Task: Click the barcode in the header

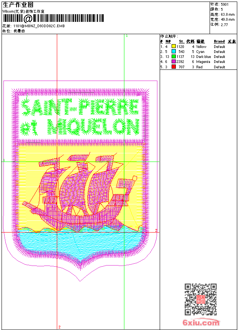Action: (53, 18)
